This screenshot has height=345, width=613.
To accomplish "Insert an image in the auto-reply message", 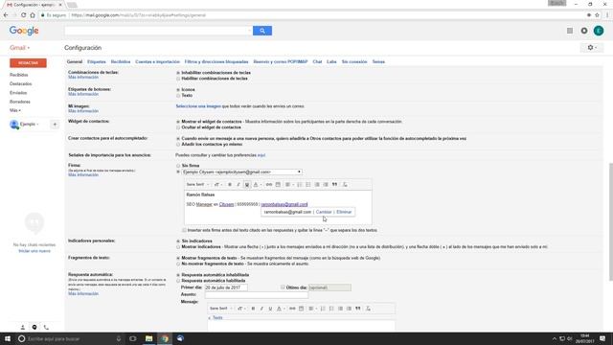I will tap(301, 309).
